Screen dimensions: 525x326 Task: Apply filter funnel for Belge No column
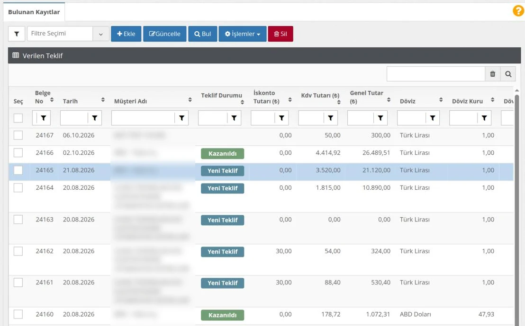click(x=44, y=118)
